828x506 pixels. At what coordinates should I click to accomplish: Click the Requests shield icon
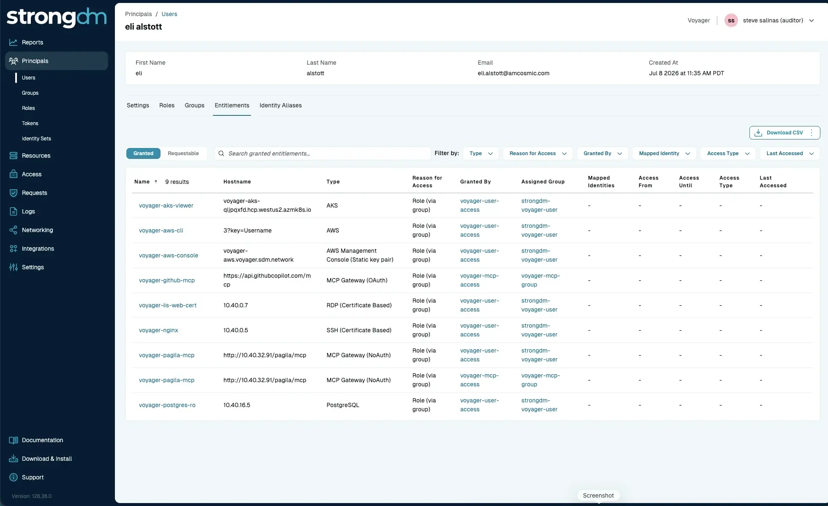pyautogui.click(x=14, y=193)
